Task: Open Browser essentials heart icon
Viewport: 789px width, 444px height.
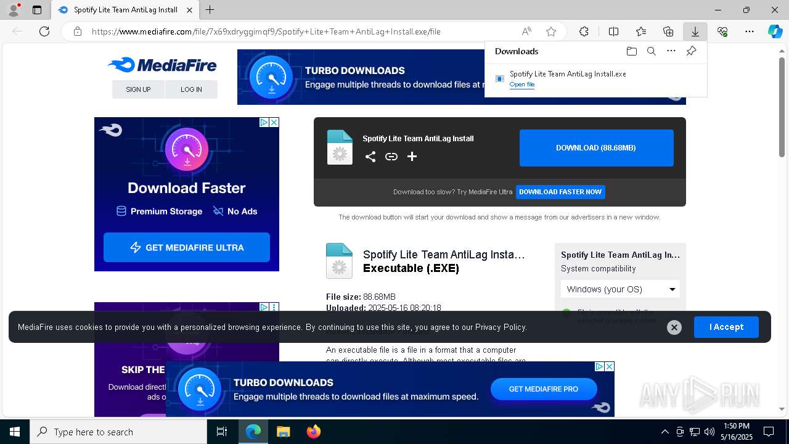Action: (x=722, y=31)
